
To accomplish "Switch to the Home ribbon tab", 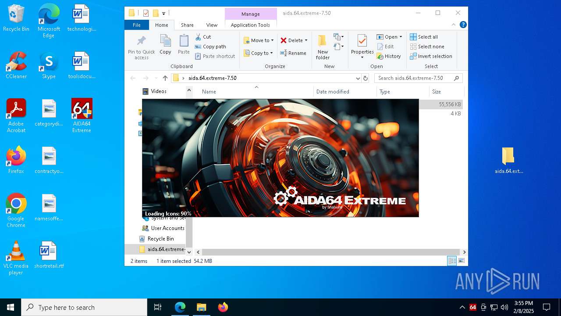I will point(161,25).
